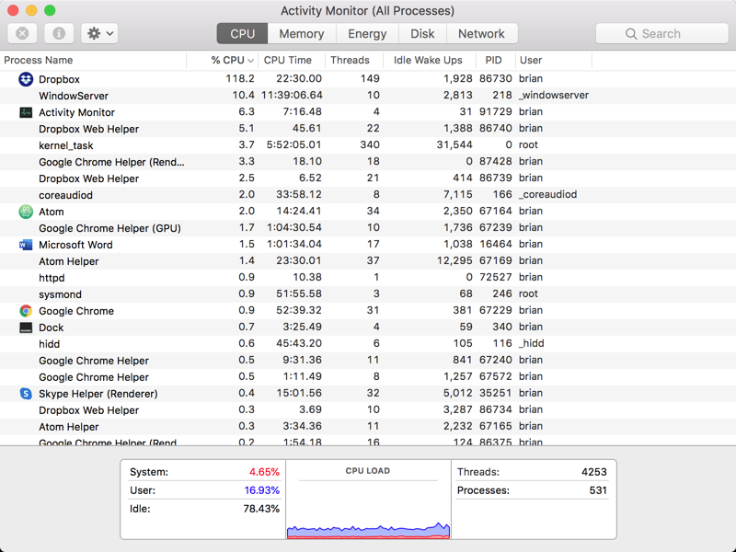
Task: Click the search magnifier icon
Action: [x=631, y=34]
